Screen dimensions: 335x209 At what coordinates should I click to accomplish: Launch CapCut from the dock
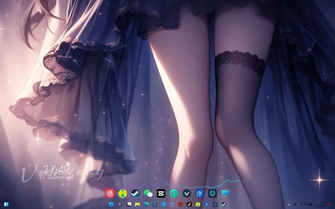(161, 193)
